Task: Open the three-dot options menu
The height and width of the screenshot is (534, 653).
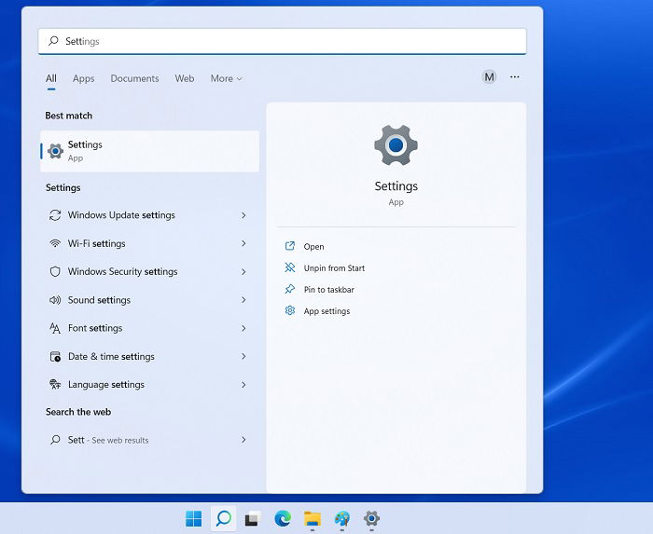Action: coord(515,77)
